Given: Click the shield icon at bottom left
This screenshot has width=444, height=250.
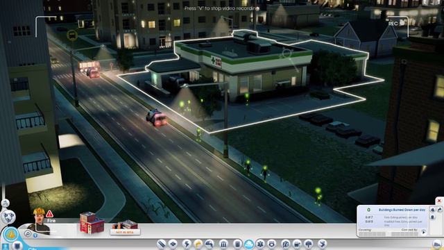Looking at the screenshot, I should pos(17,246).
